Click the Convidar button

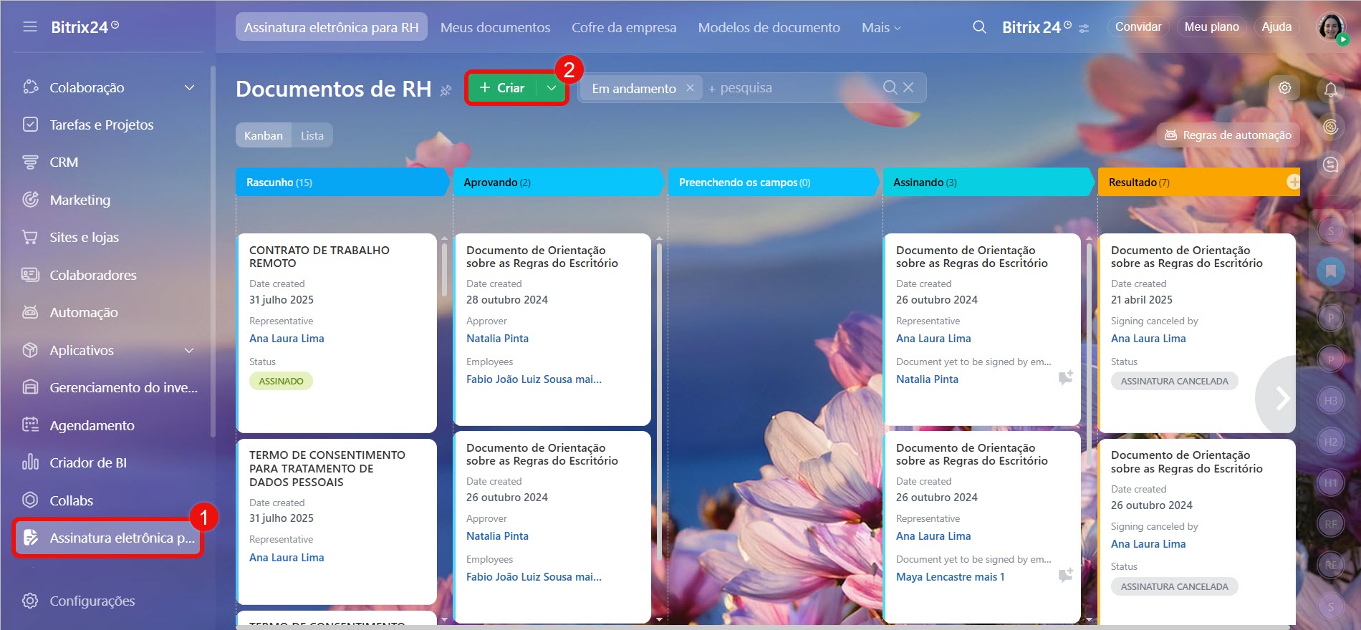click(x=1138, y=26)
